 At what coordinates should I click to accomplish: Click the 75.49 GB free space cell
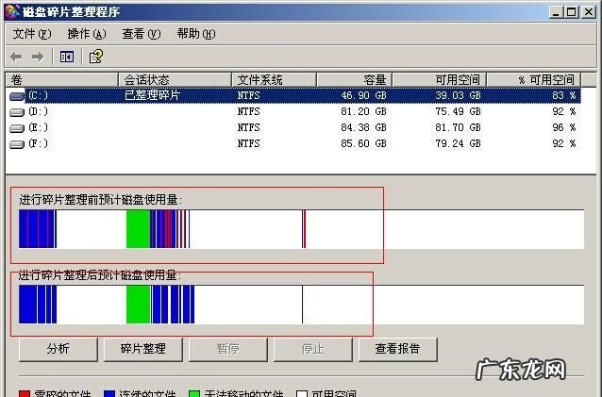coord(458,111)
